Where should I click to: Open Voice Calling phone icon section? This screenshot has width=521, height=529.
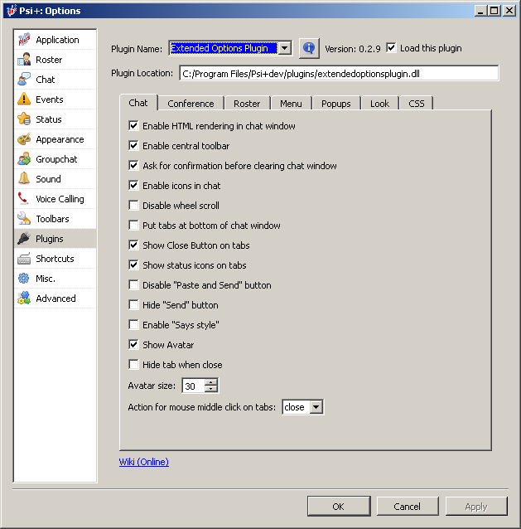point(24,199)
